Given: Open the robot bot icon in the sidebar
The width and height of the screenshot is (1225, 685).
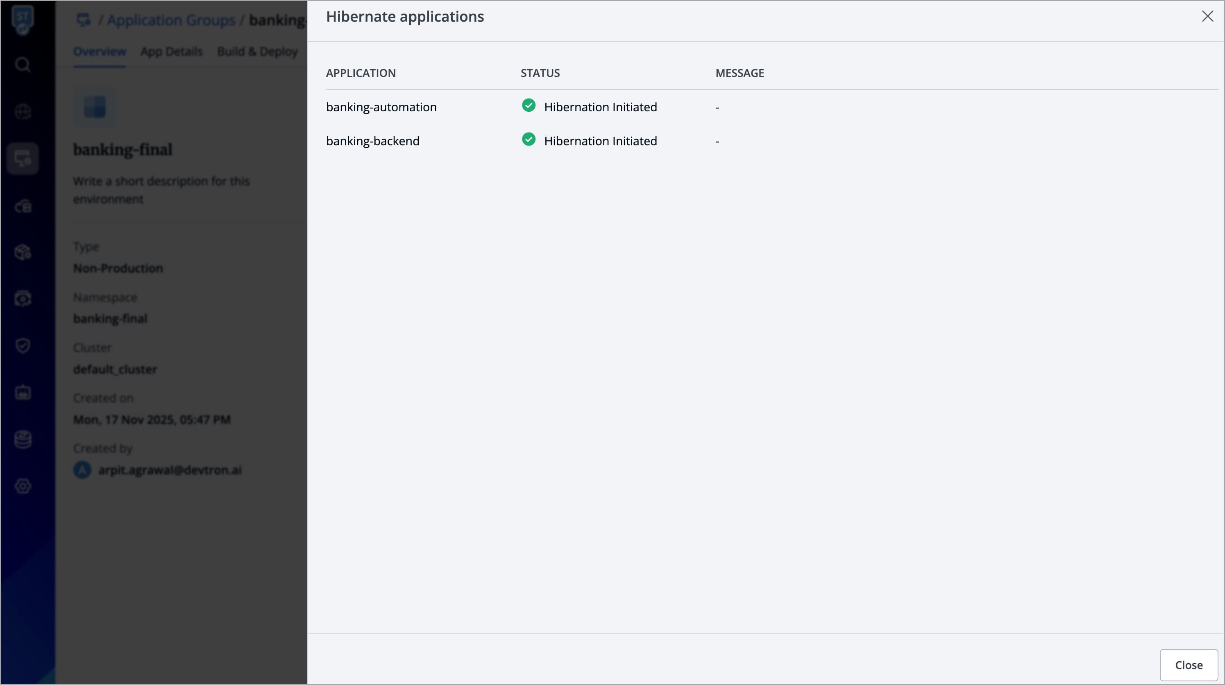Looking at the screenshot, I should pyautogui.click(x=23, y=392).
